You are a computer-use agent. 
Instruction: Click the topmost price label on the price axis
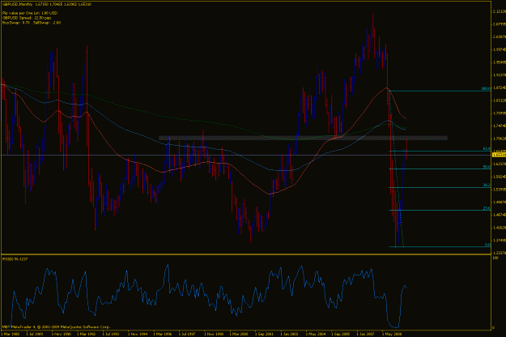click(500, 11)
